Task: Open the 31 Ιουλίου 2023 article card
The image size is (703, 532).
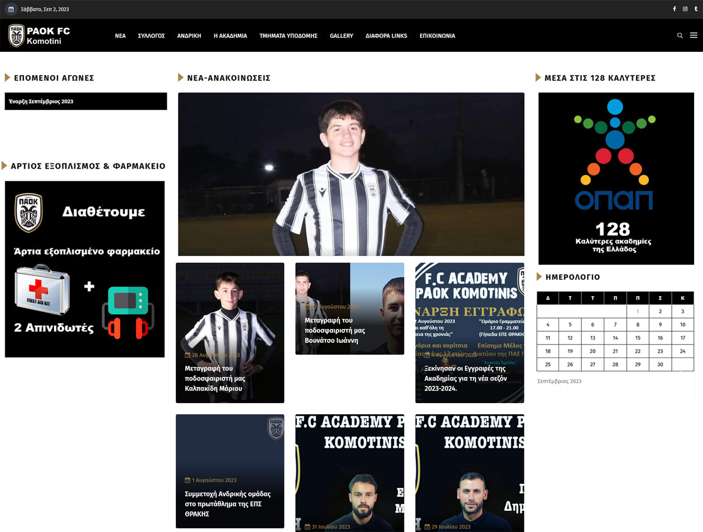Action: (x=350, y=473)
